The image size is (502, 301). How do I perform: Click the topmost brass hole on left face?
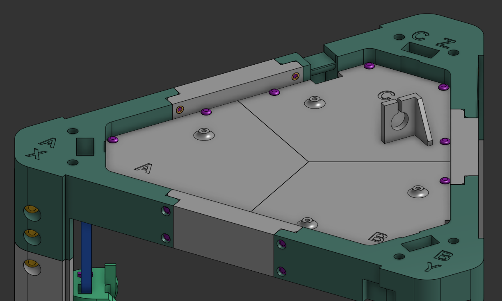32,212
